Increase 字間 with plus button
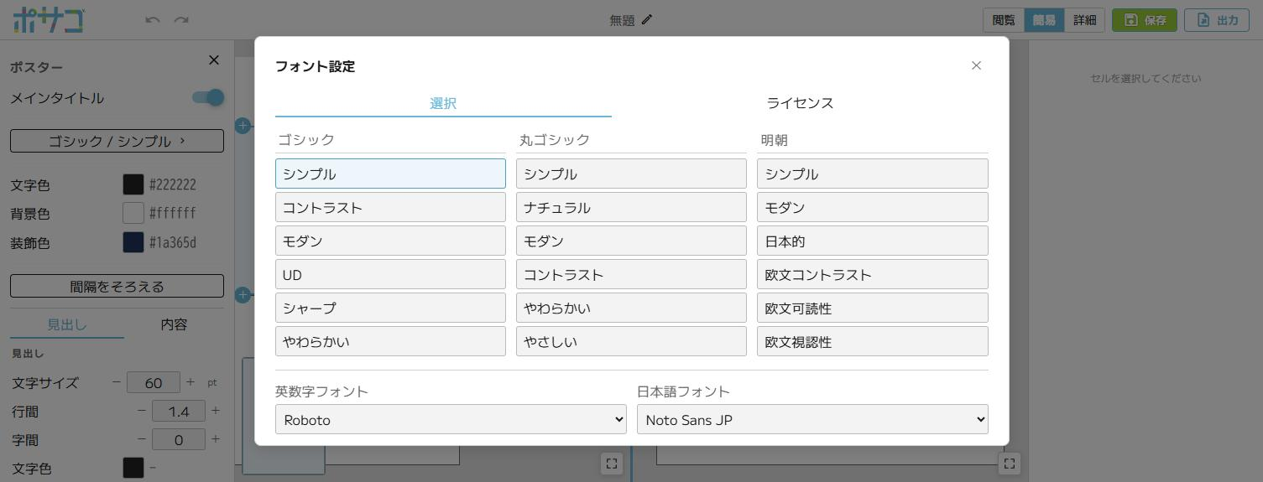This screenshot has height=482, width=1263. (216, 439)
